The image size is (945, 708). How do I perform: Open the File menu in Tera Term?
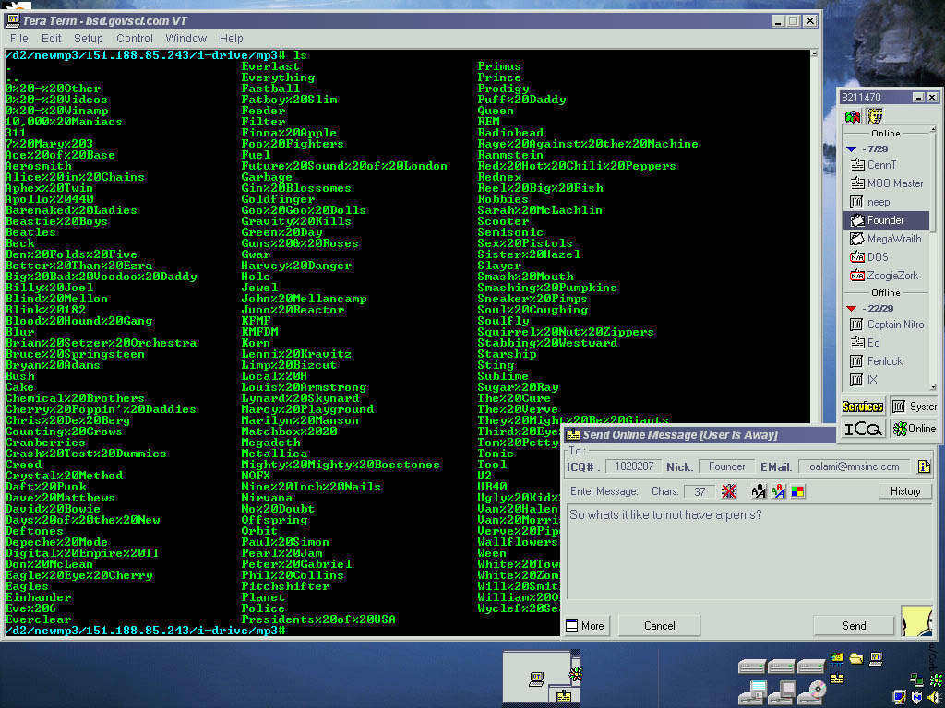pos(18,39)
